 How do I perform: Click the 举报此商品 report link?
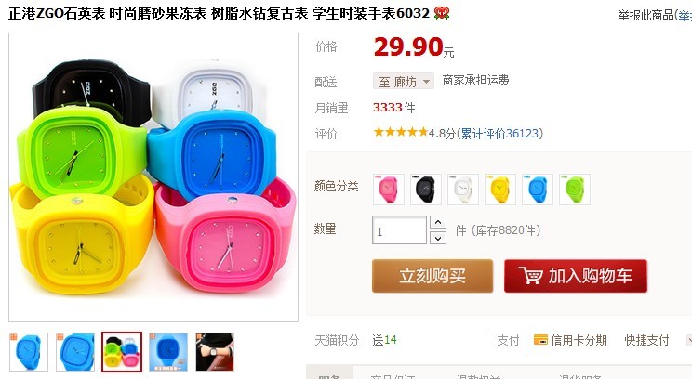click(646, 16)
